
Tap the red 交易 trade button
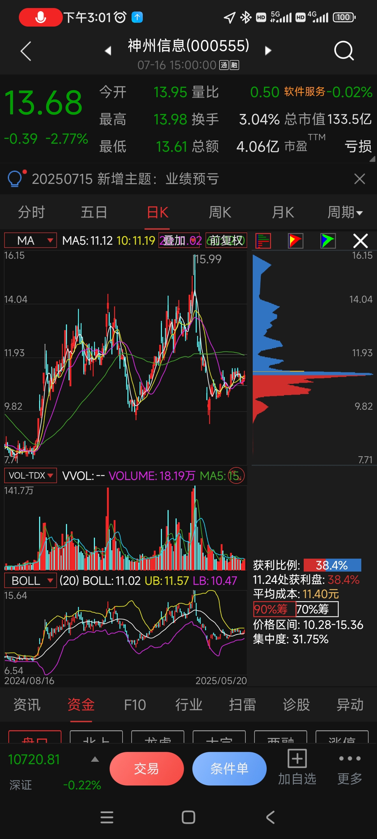click(x=147, y=768)
